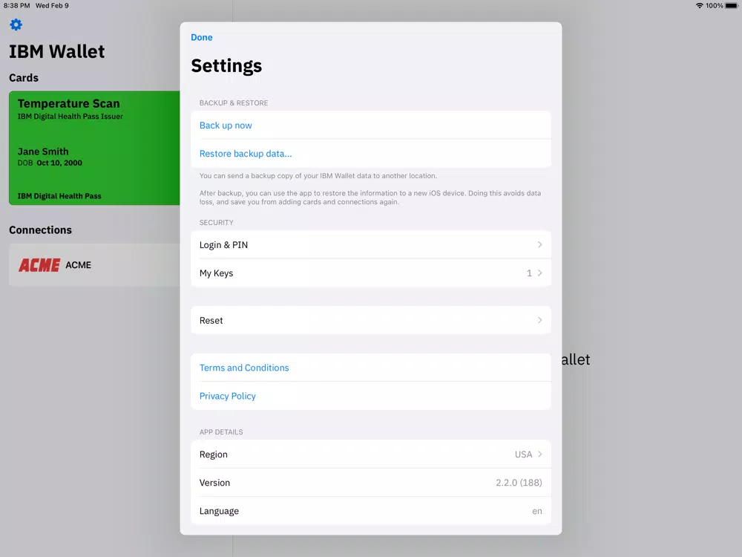The height and width of the screenshot is (557, 742).
Task: Click the 8:38 PM clock in status bar
Action: pos(16,6)
